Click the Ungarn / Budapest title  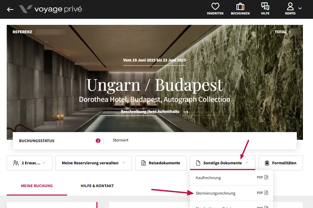(x=155, y=85)
